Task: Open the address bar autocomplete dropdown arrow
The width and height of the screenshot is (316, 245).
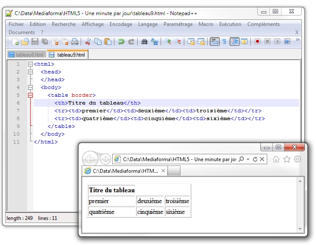Action: coord(248,159)
